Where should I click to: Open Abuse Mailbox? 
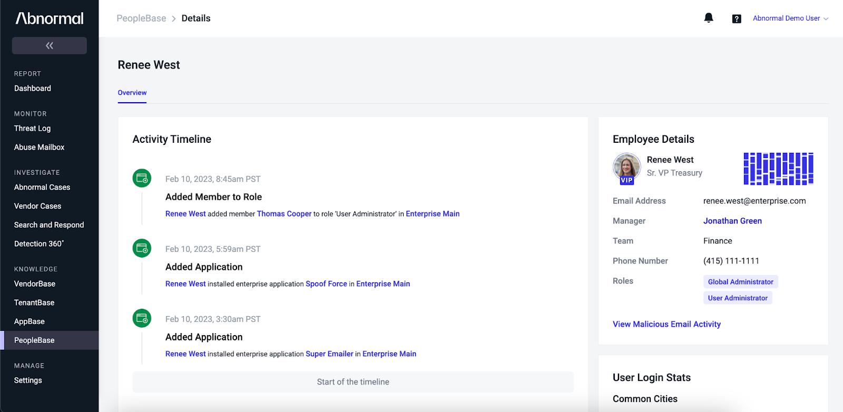click(x=39, y=148)
